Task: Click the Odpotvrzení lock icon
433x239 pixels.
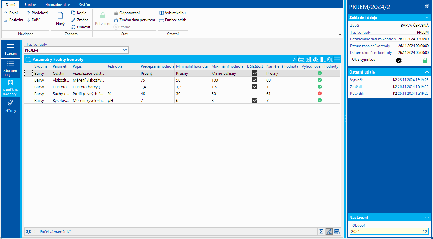Action: [x=116, y=13]
